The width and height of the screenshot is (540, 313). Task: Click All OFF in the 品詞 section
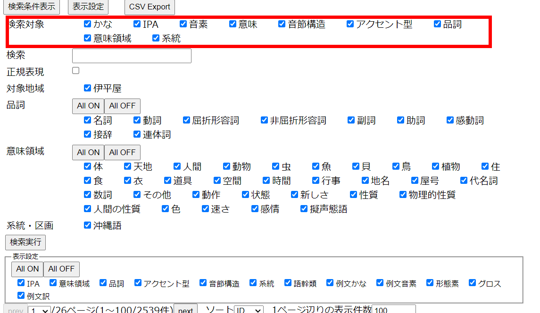(x=122, y=106)
